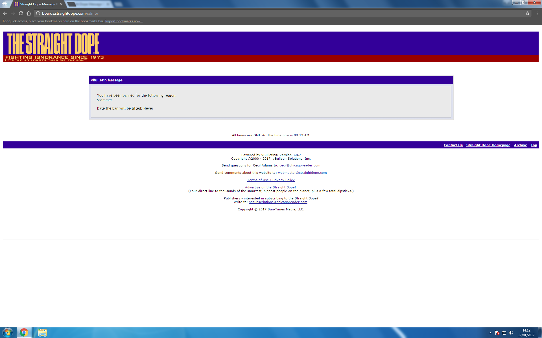The image size is (542, 338).
Task: Bookmark this page with the star icon
Action: tap(527, 13)
